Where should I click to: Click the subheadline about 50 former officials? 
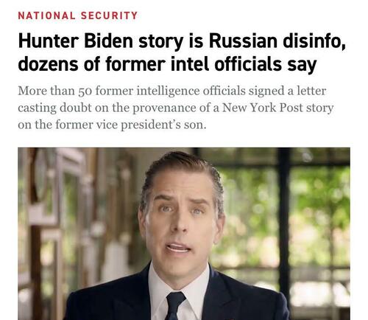(x=176, y=108)
